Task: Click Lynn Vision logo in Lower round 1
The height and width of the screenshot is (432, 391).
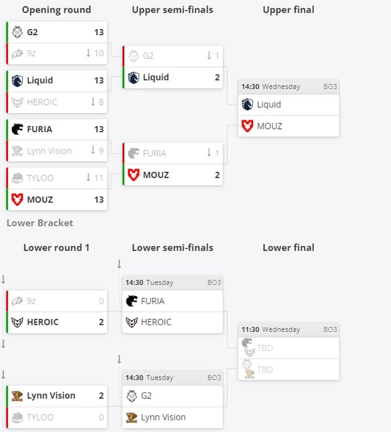Action: (x=18, y=396)
